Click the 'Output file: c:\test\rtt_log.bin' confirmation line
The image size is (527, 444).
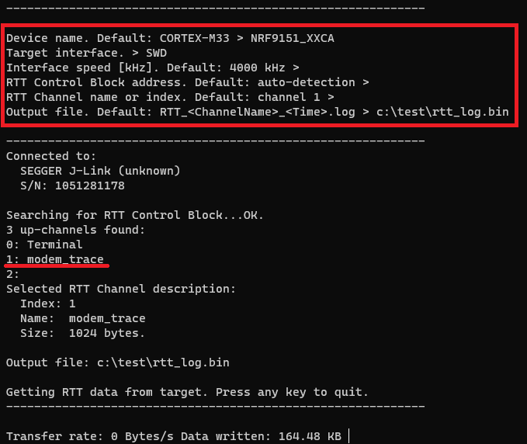(x=117, y=362)
